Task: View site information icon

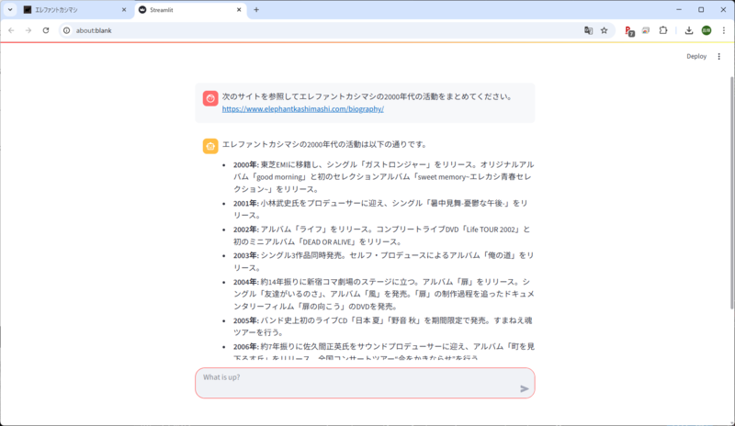Action: [x=66, y=30]
